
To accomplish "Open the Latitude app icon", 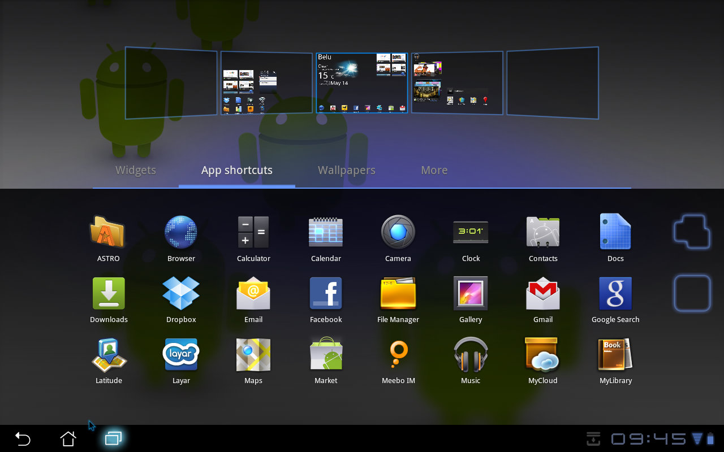I will click(x=109, y=355).
